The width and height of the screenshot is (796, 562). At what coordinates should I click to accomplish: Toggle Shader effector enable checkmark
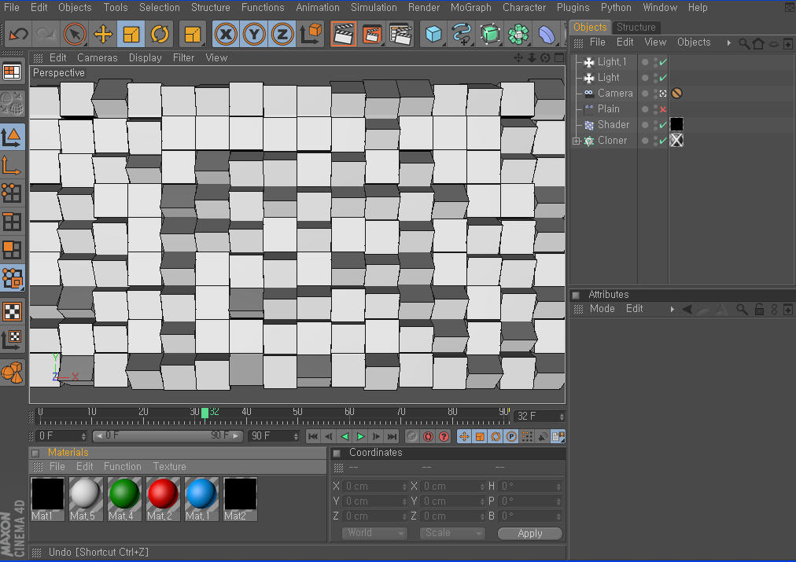[x=663, y=125]
